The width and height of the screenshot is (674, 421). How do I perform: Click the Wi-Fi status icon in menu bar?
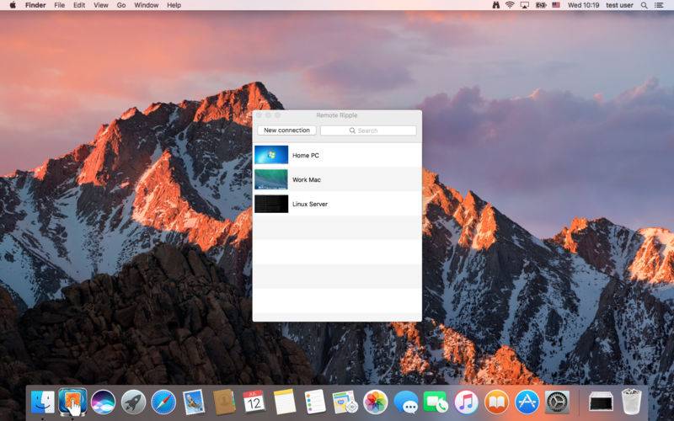click(x=510, y=5)
